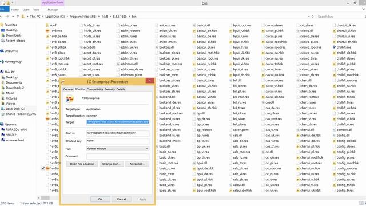Select the chart.dll file icon
Viewport: 366px width, 206px height.
pos(297,80)
